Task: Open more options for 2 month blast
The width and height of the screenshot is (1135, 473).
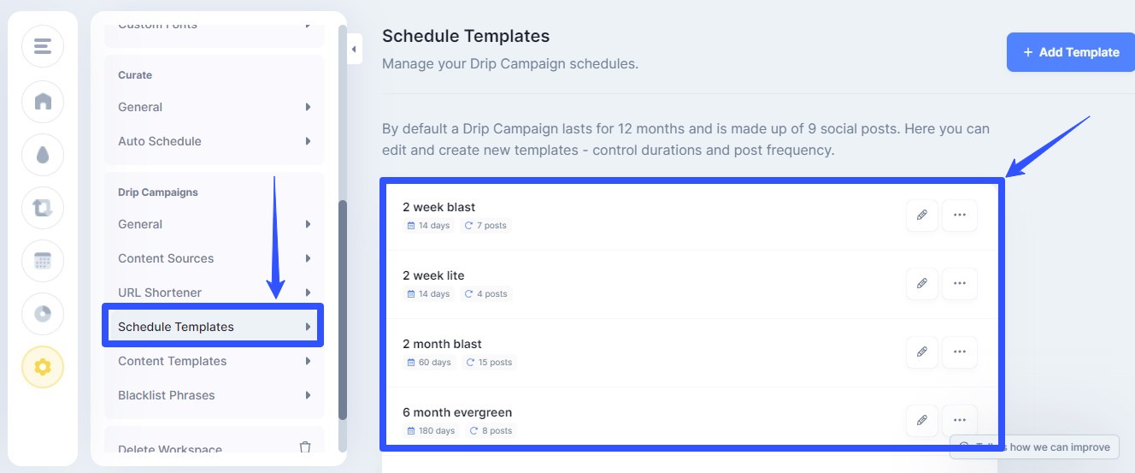Action: (x=959, y=352)
